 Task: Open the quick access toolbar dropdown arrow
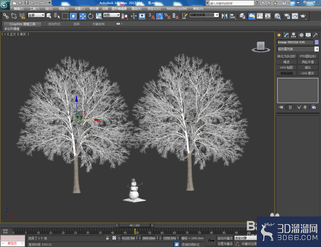point(49,3)
